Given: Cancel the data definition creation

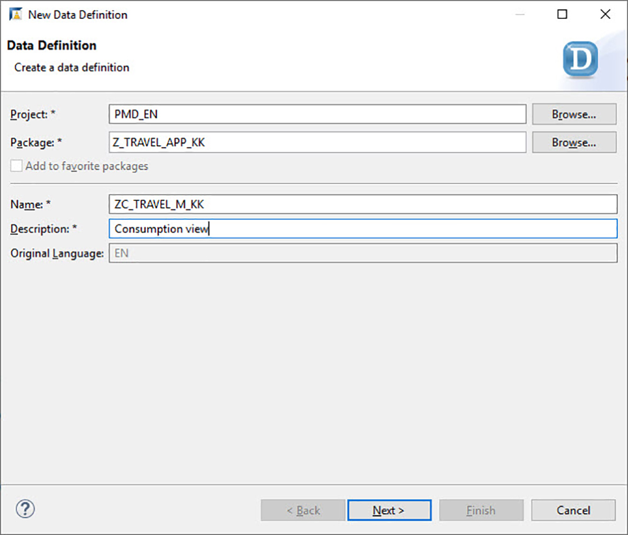Looking at the screenshot, I should pyautogui.click(x=573, y=510).
